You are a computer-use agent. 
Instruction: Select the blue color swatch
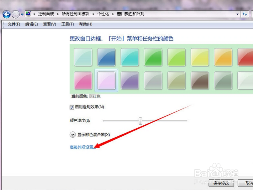click(x=106, y=57)
